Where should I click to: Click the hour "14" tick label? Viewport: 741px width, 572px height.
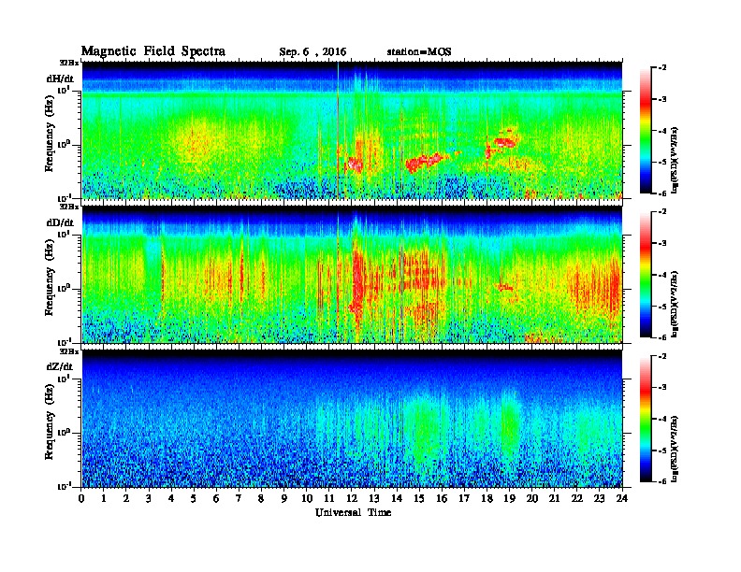[397, 498]
